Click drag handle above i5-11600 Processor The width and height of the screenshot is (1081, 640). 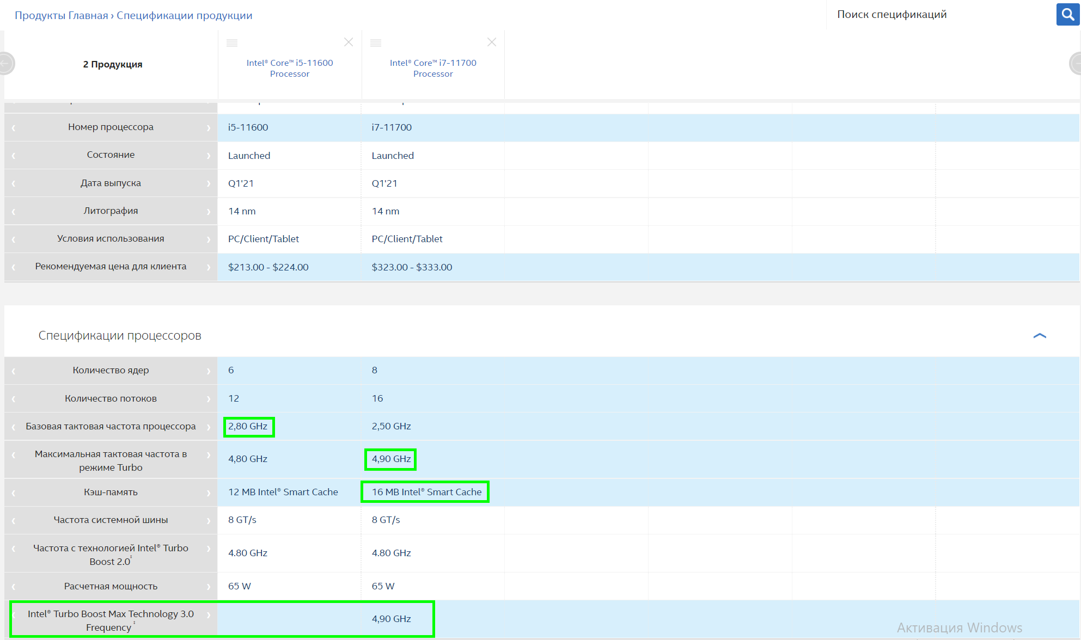tap(232, 42)
